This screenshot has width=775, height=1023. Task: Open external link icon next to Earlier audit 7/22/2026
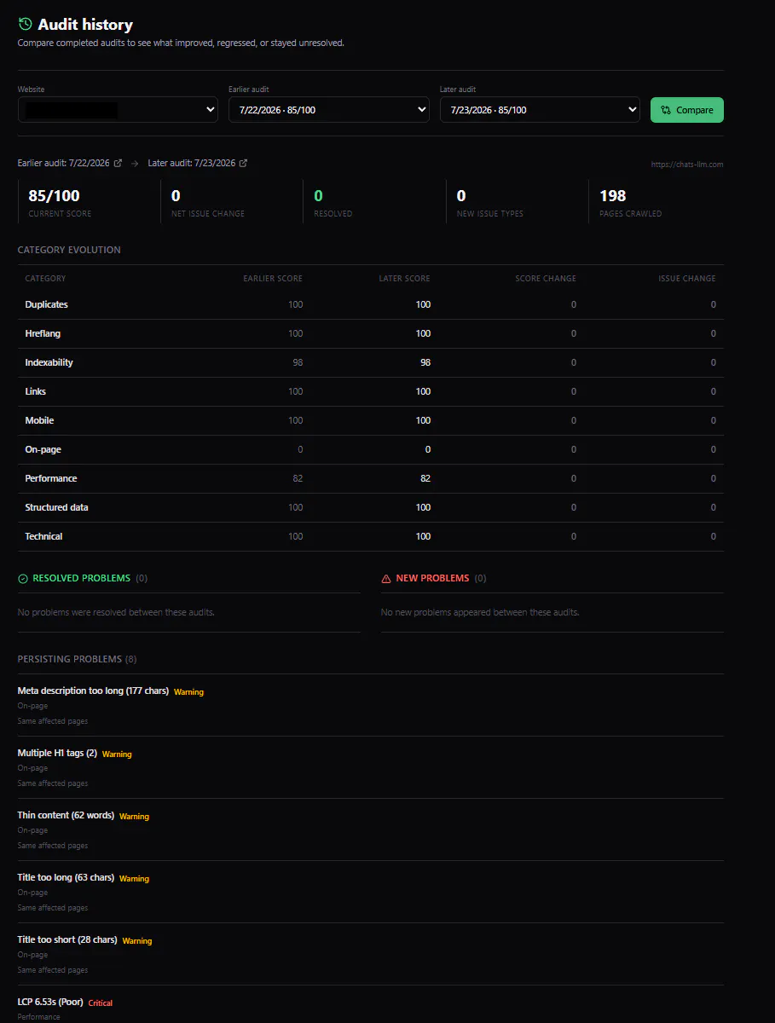118,163
